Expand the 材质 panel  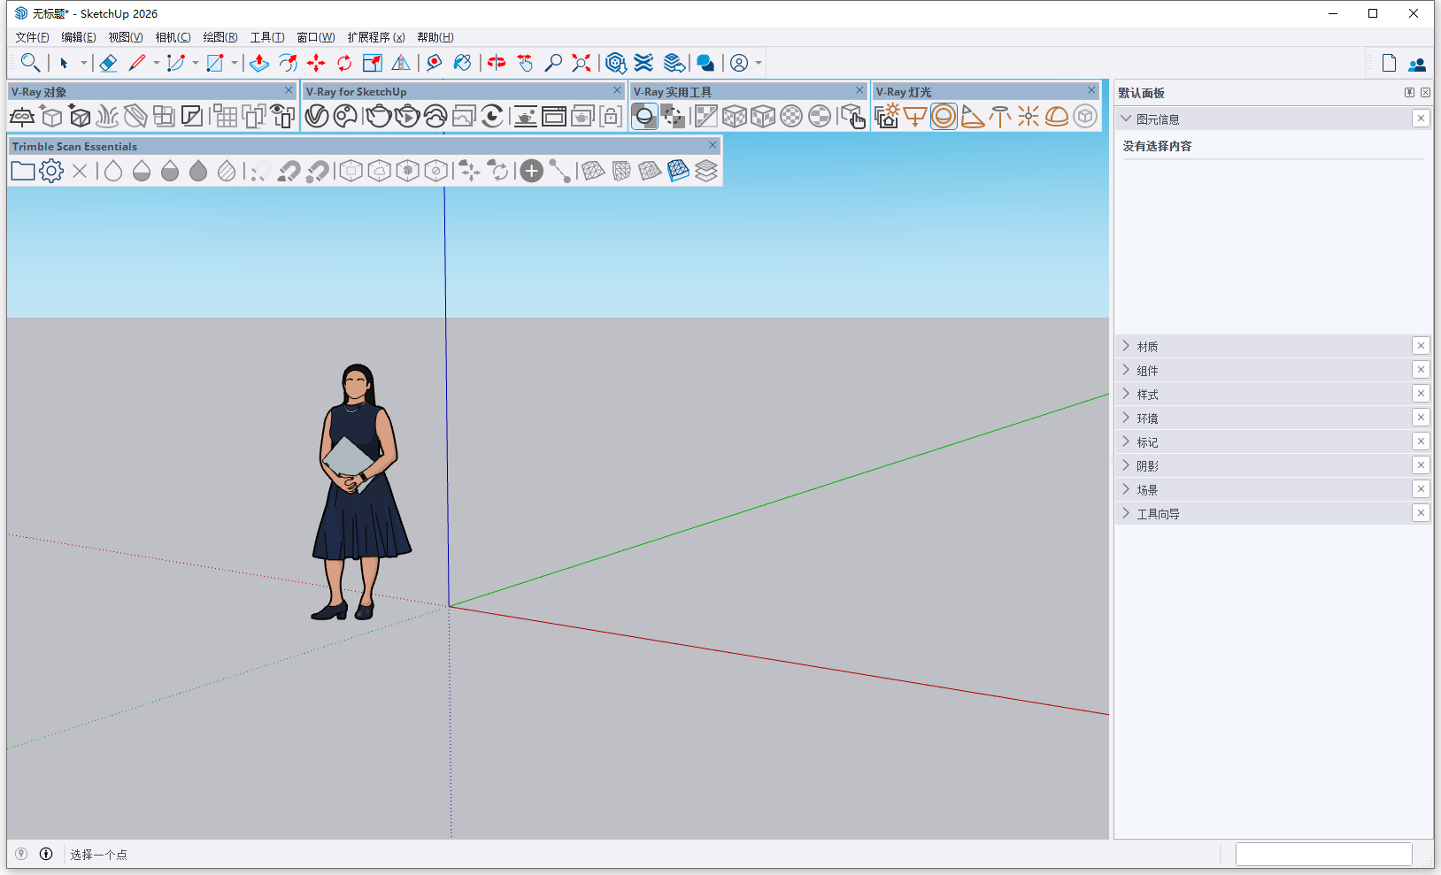1147,347
